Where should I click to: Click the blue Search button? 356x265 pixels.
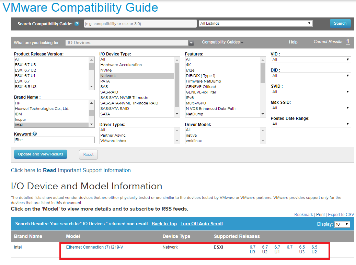click(340, 23)
